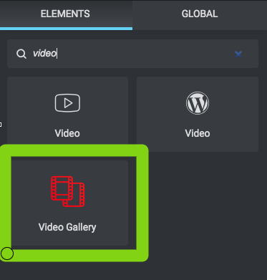267x280 pixels.
Task: Clear the search with the X icon
Action: coord(238,54)
